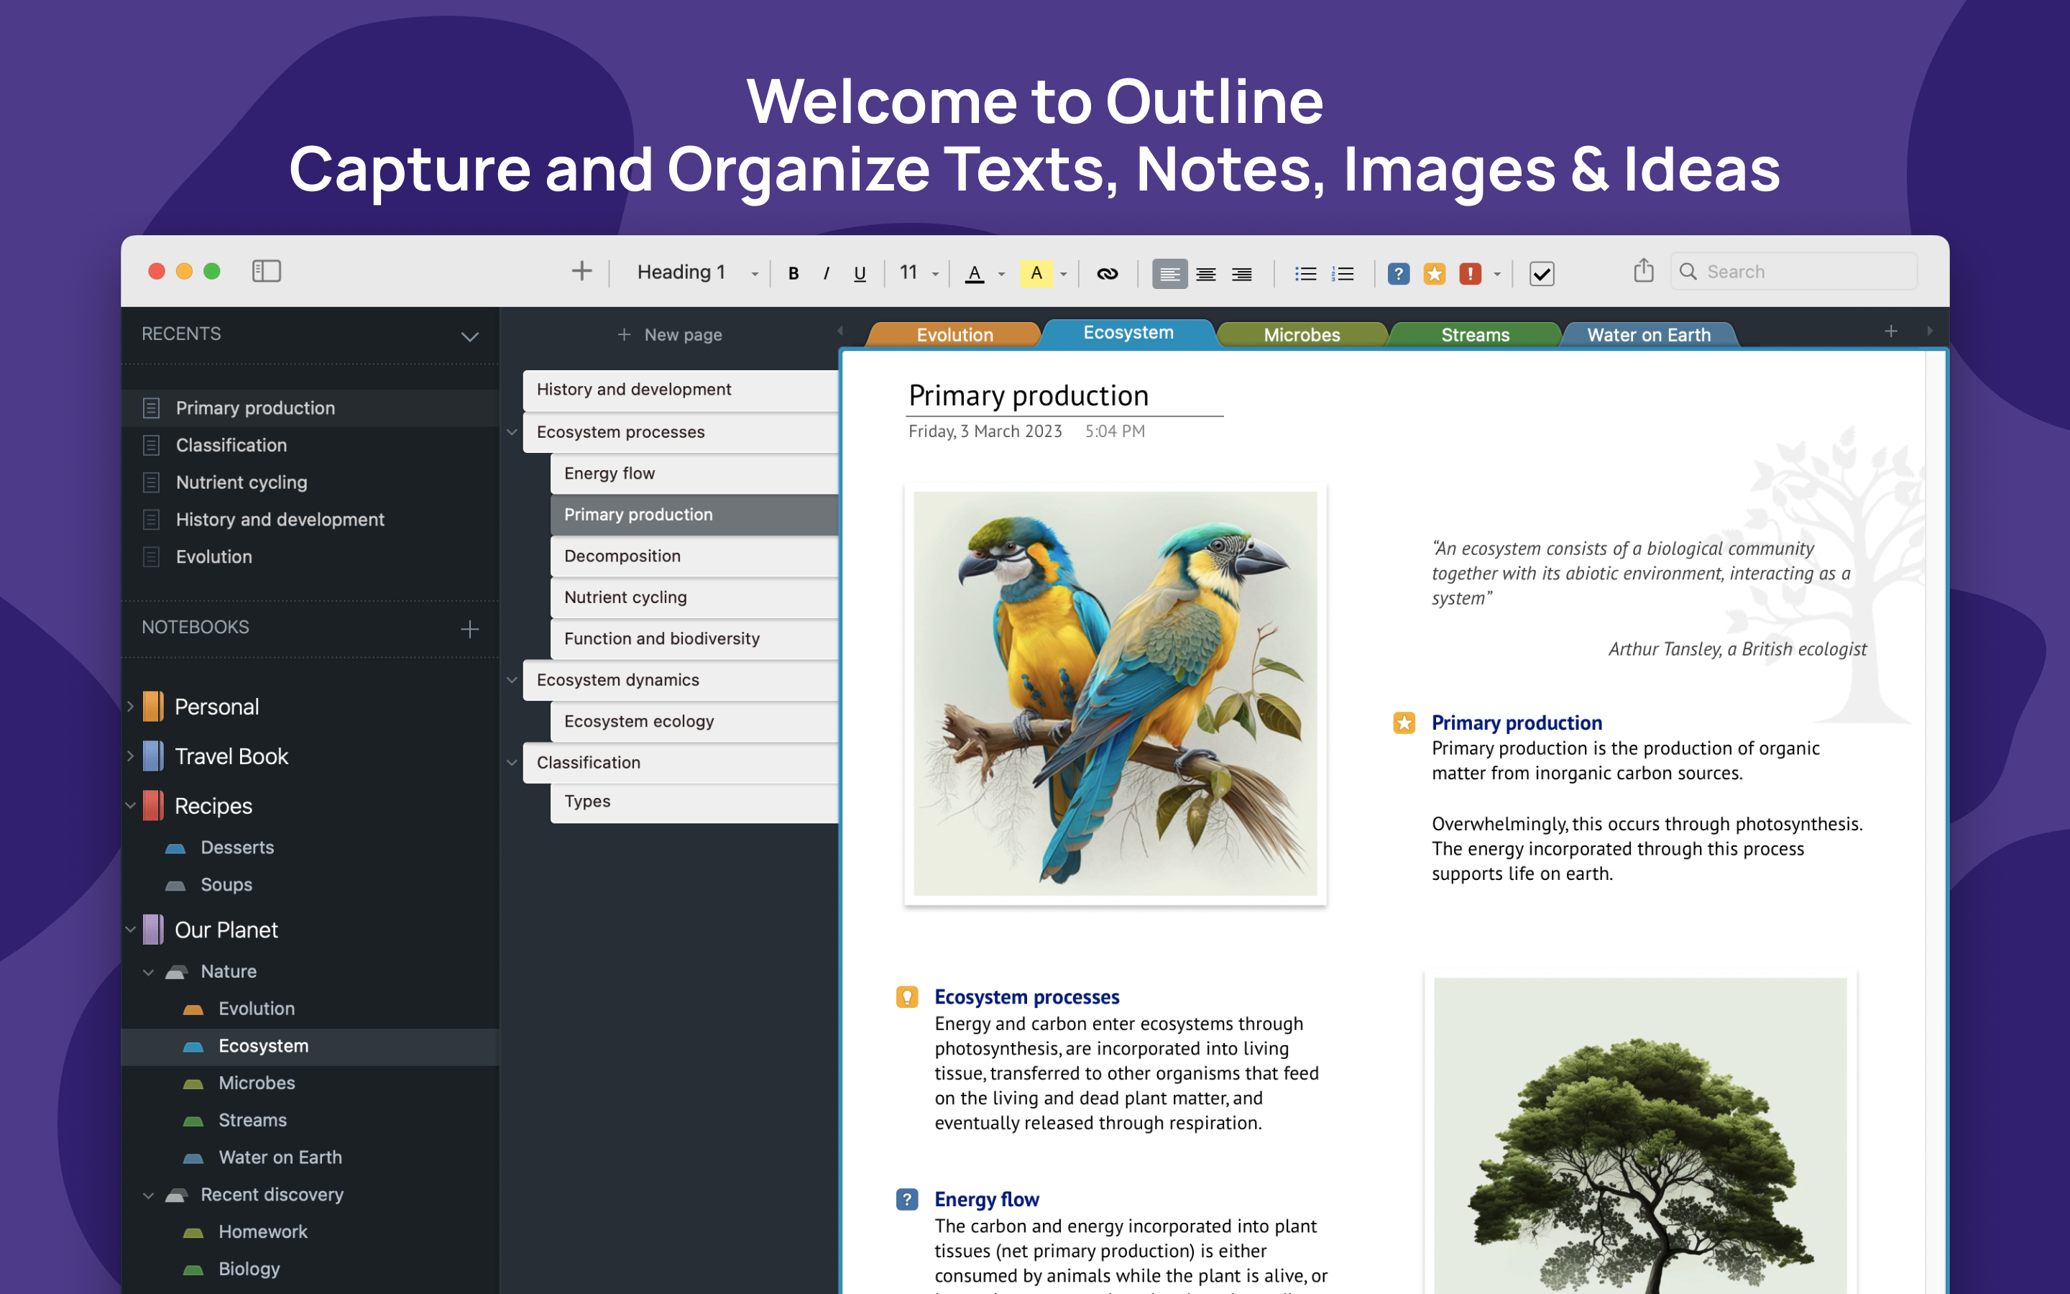Switch to the Microbes tab
The height and width of the screenshot is (1294, 2070).
point(1301,334)
